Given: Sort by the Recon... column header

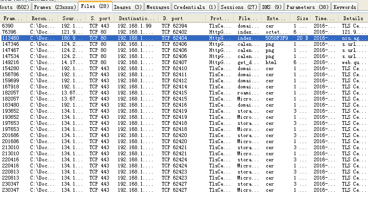Looking at the screenshot, I should coord(42,18).
